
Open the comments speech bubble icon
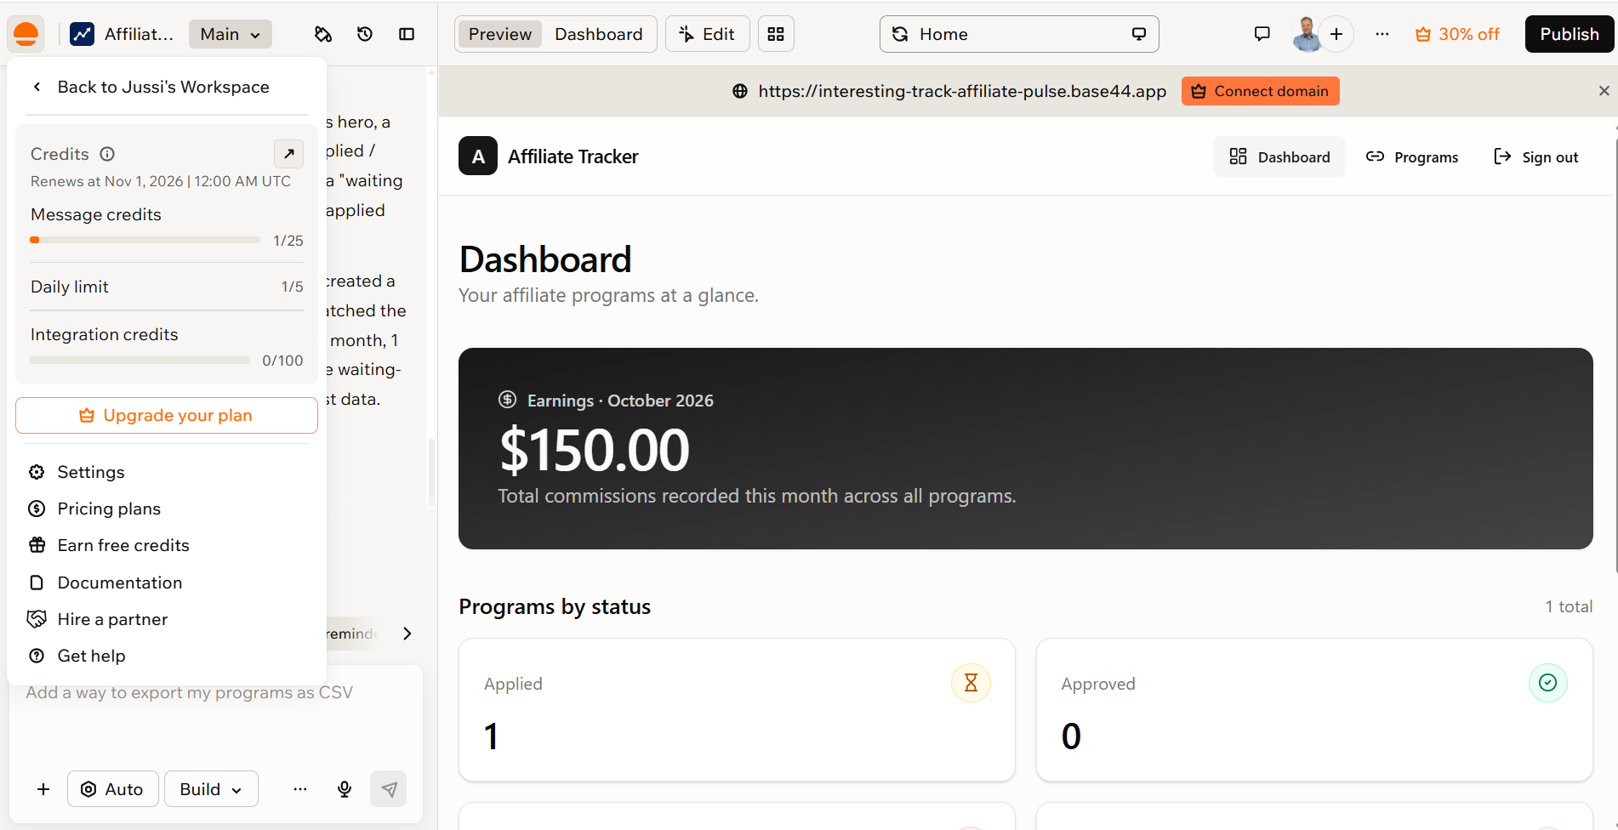click(1262, 34)
